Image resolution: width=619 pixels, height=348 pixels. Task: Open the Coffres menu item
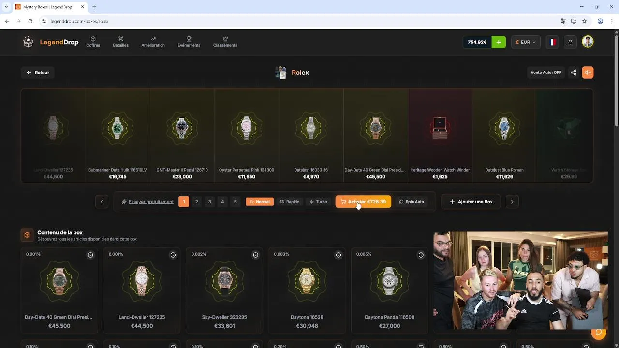click(93, 42)
